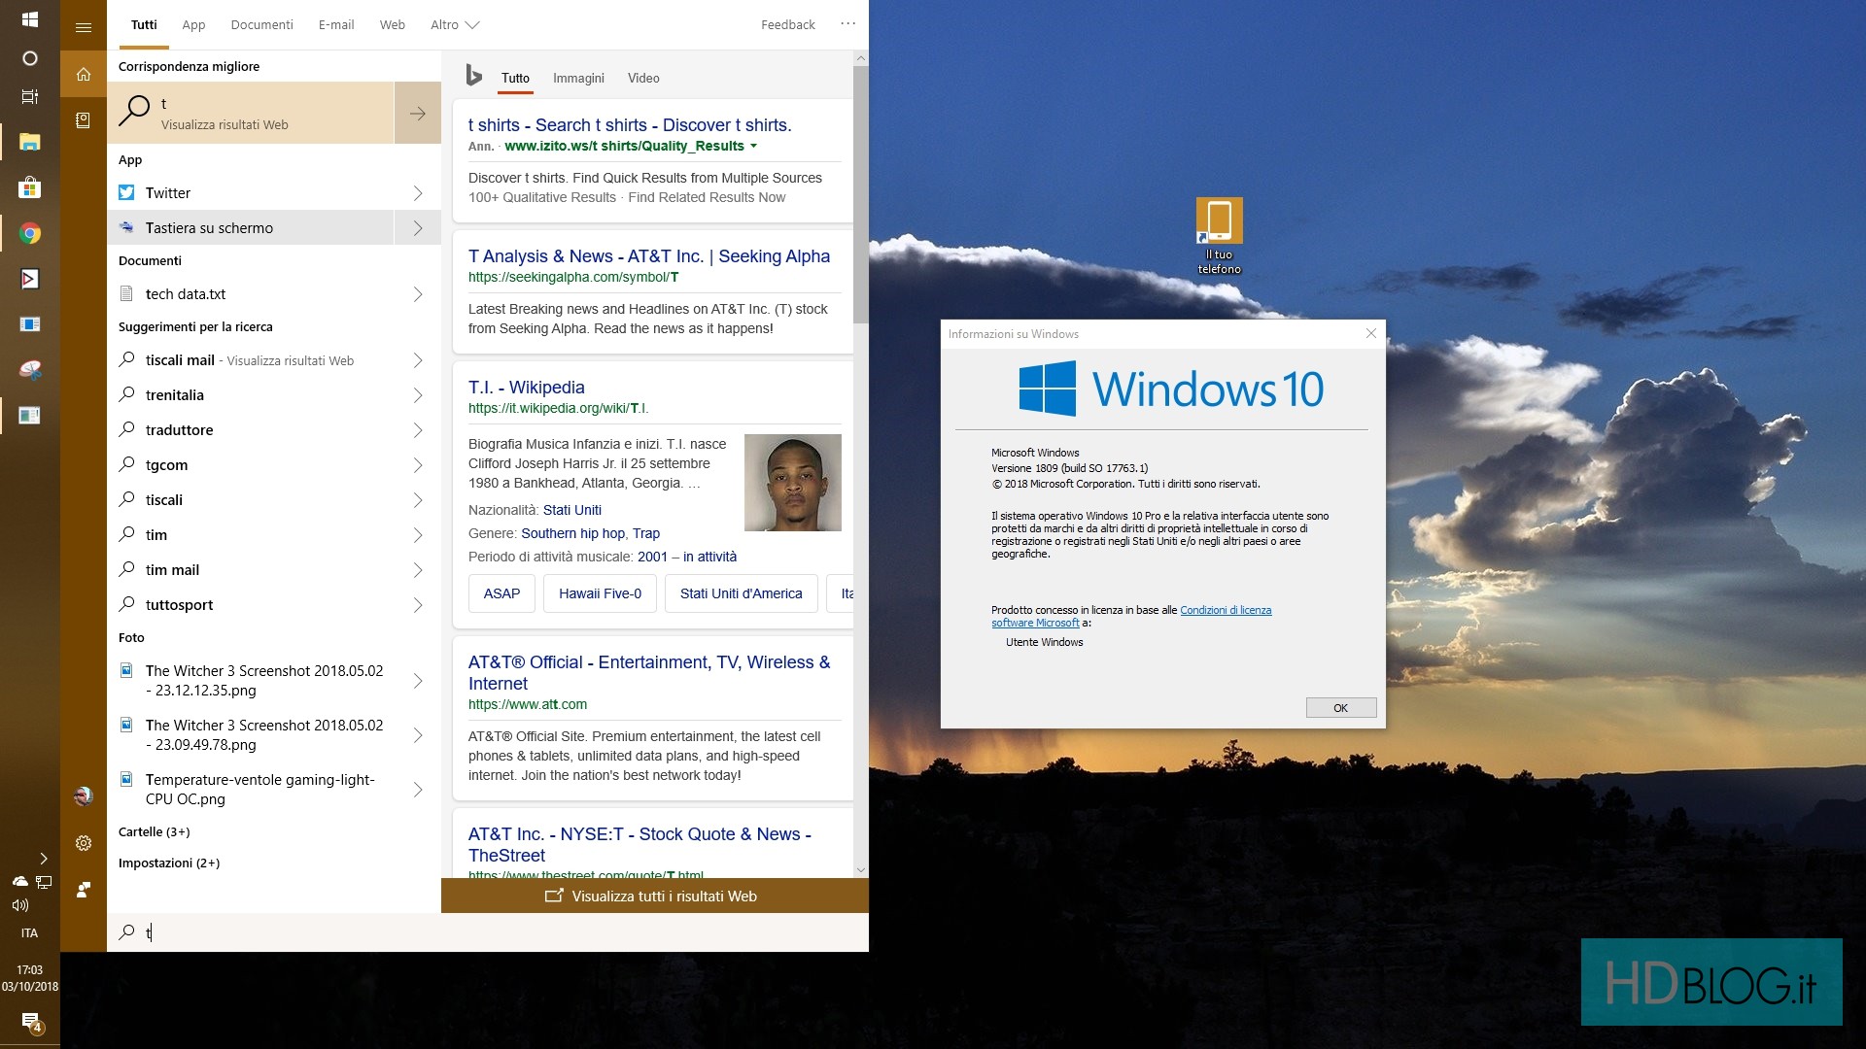Screen dimensions: 1866x1049
Task: Open the Altro filter dropdown
Action: (454, 25)
